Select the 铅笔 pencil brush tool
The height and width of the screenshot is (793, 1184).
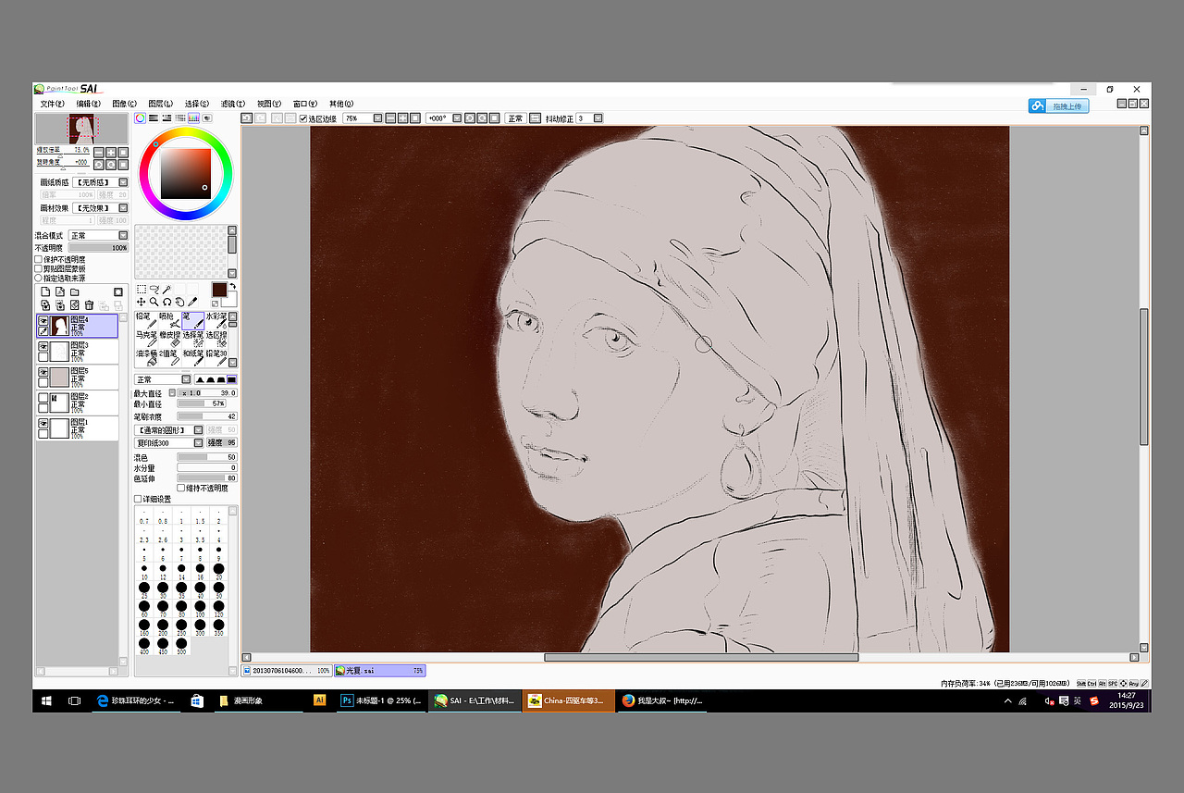point(146,320)
